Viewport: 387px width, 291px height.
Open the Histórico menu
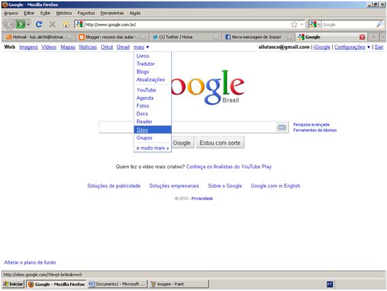[64, 13]
